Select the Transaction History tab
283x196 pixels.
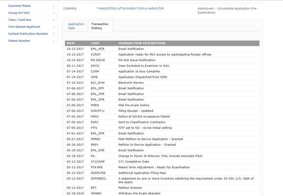tap(100, 26)
